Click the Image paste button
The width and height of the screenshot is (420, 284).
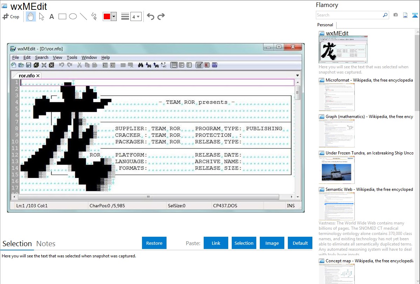click(x=272, y=243)
